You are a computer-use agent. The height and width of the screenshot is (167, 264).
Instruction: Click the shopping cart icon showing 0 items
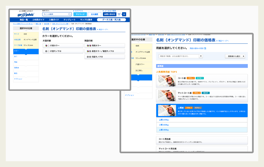[x=119, y=14]
